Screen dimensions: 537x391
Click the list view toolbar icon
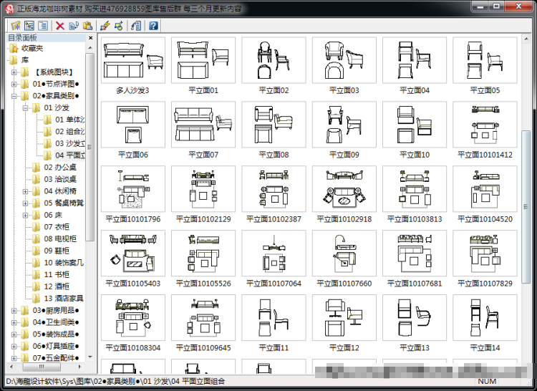(43, 26)
